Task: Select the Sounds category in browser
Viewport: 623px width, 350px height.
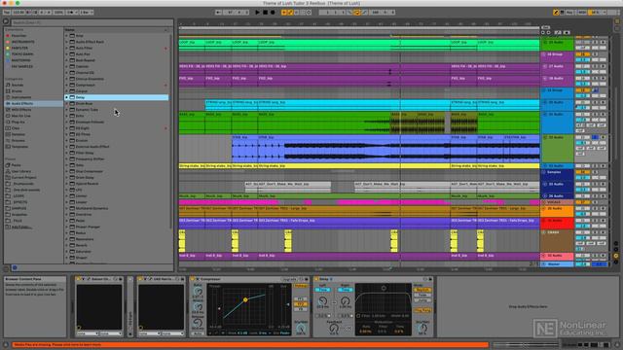Action: tap(18, 85)
